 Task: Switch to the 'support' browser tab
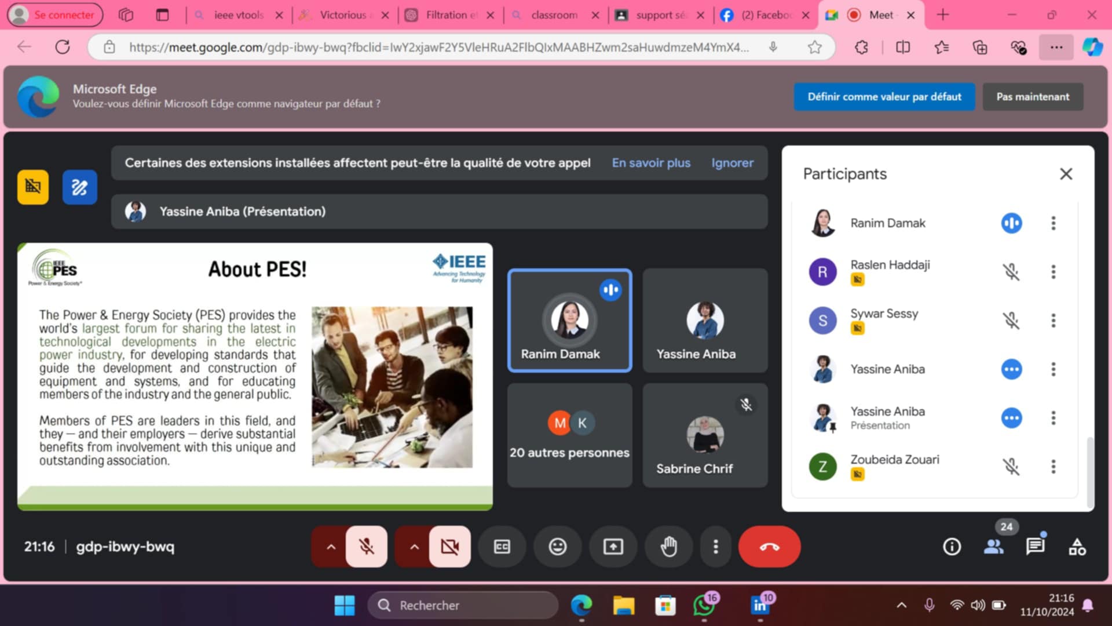pos(659,15)
